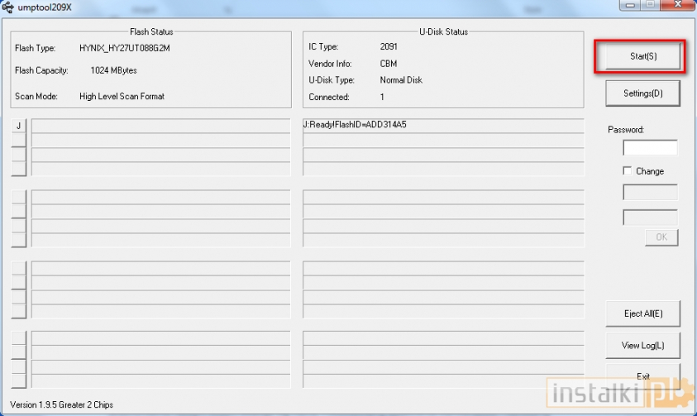Focus the Password input field
697x416 pixels.
point(649,148)
